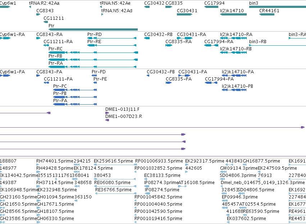Select the AT16108.5prime EST label
306x224 pixels.
click(x=196, y=183)
